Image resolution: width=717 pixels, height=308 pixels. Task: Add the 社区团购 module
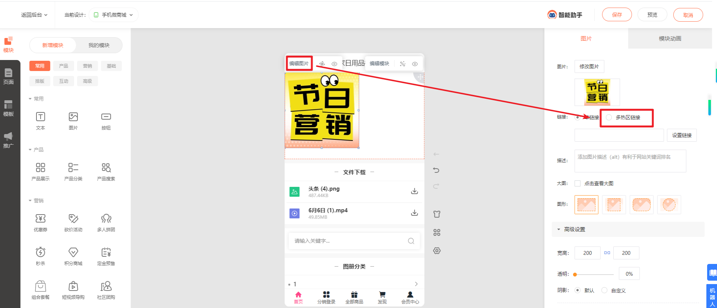point(106,290)
